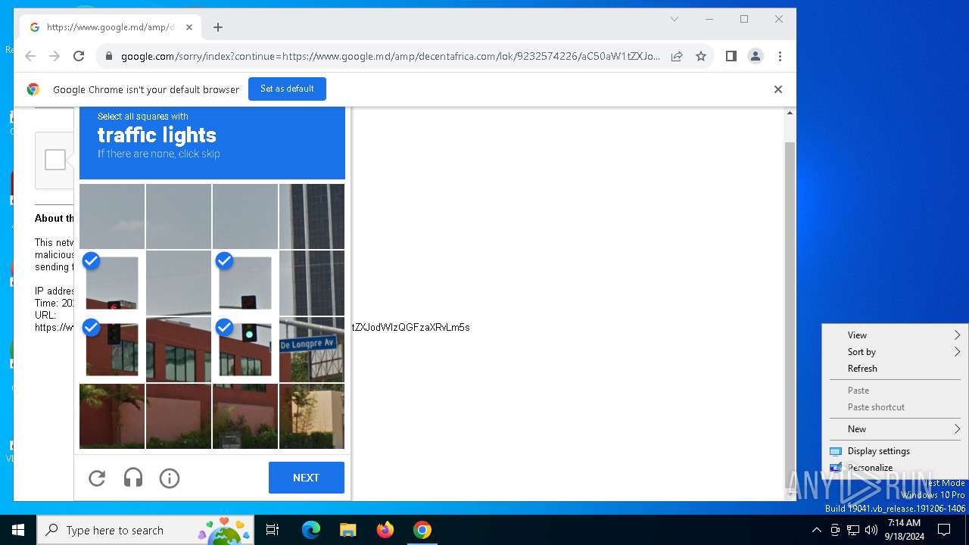Expand View submenu in desktop context menu
This screenshot has width=969, height=545.
click(896, 335)
